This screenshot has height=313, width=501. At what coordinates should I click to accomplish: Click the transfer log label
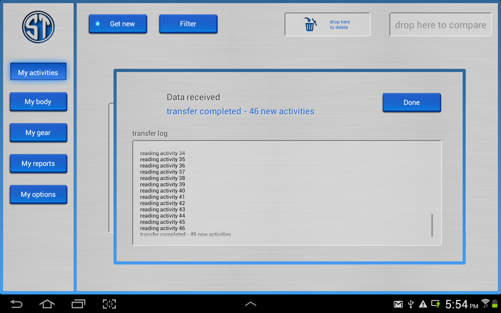point(150,133)
